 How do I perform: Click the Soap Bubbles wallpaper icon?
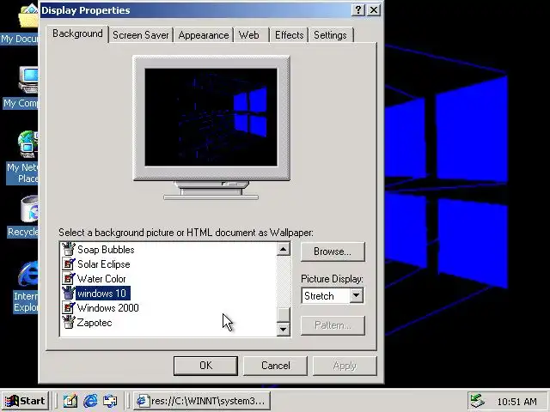coord(69,249)
